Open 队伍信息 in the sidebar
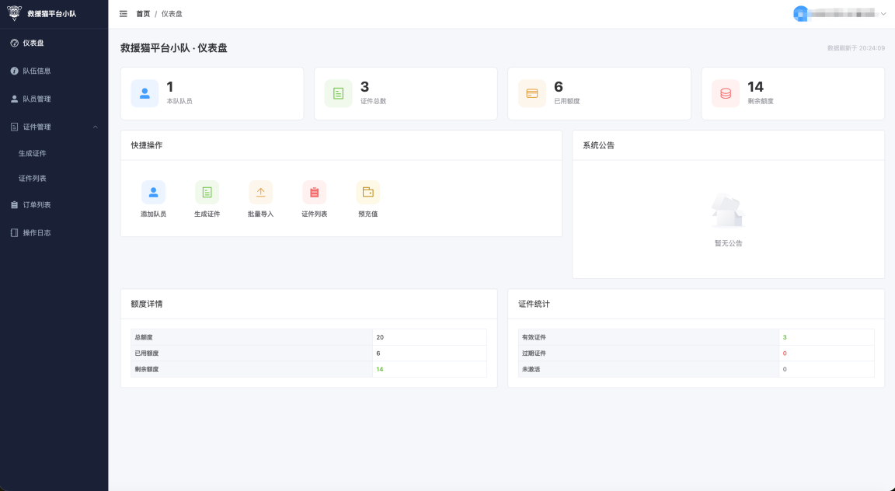 (x=37, y=71)
